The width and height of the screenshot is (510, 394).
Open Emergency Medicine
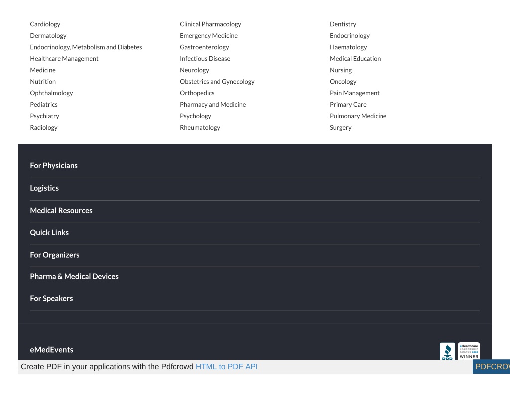[209, 36]
